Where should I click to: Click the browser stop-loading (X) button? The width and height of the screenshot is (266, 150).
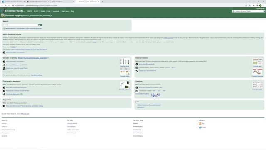(x=9, y=5)
